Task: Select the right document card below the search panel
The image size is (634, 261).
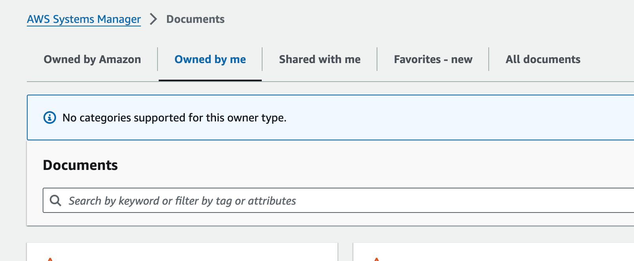Action: pyautogui.click(x=493, y=252)
